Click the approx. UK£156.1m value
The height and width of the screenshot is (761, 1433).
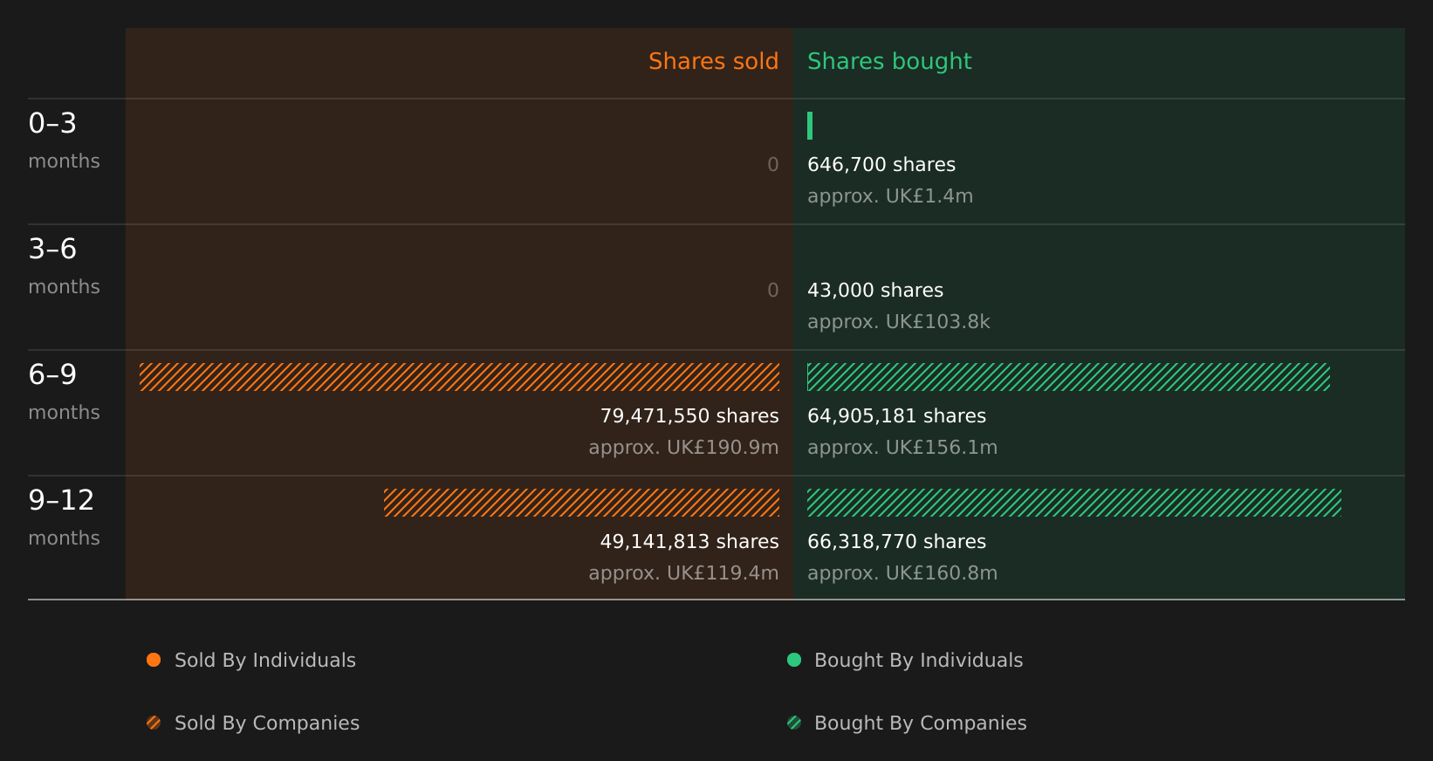(902, 448)
